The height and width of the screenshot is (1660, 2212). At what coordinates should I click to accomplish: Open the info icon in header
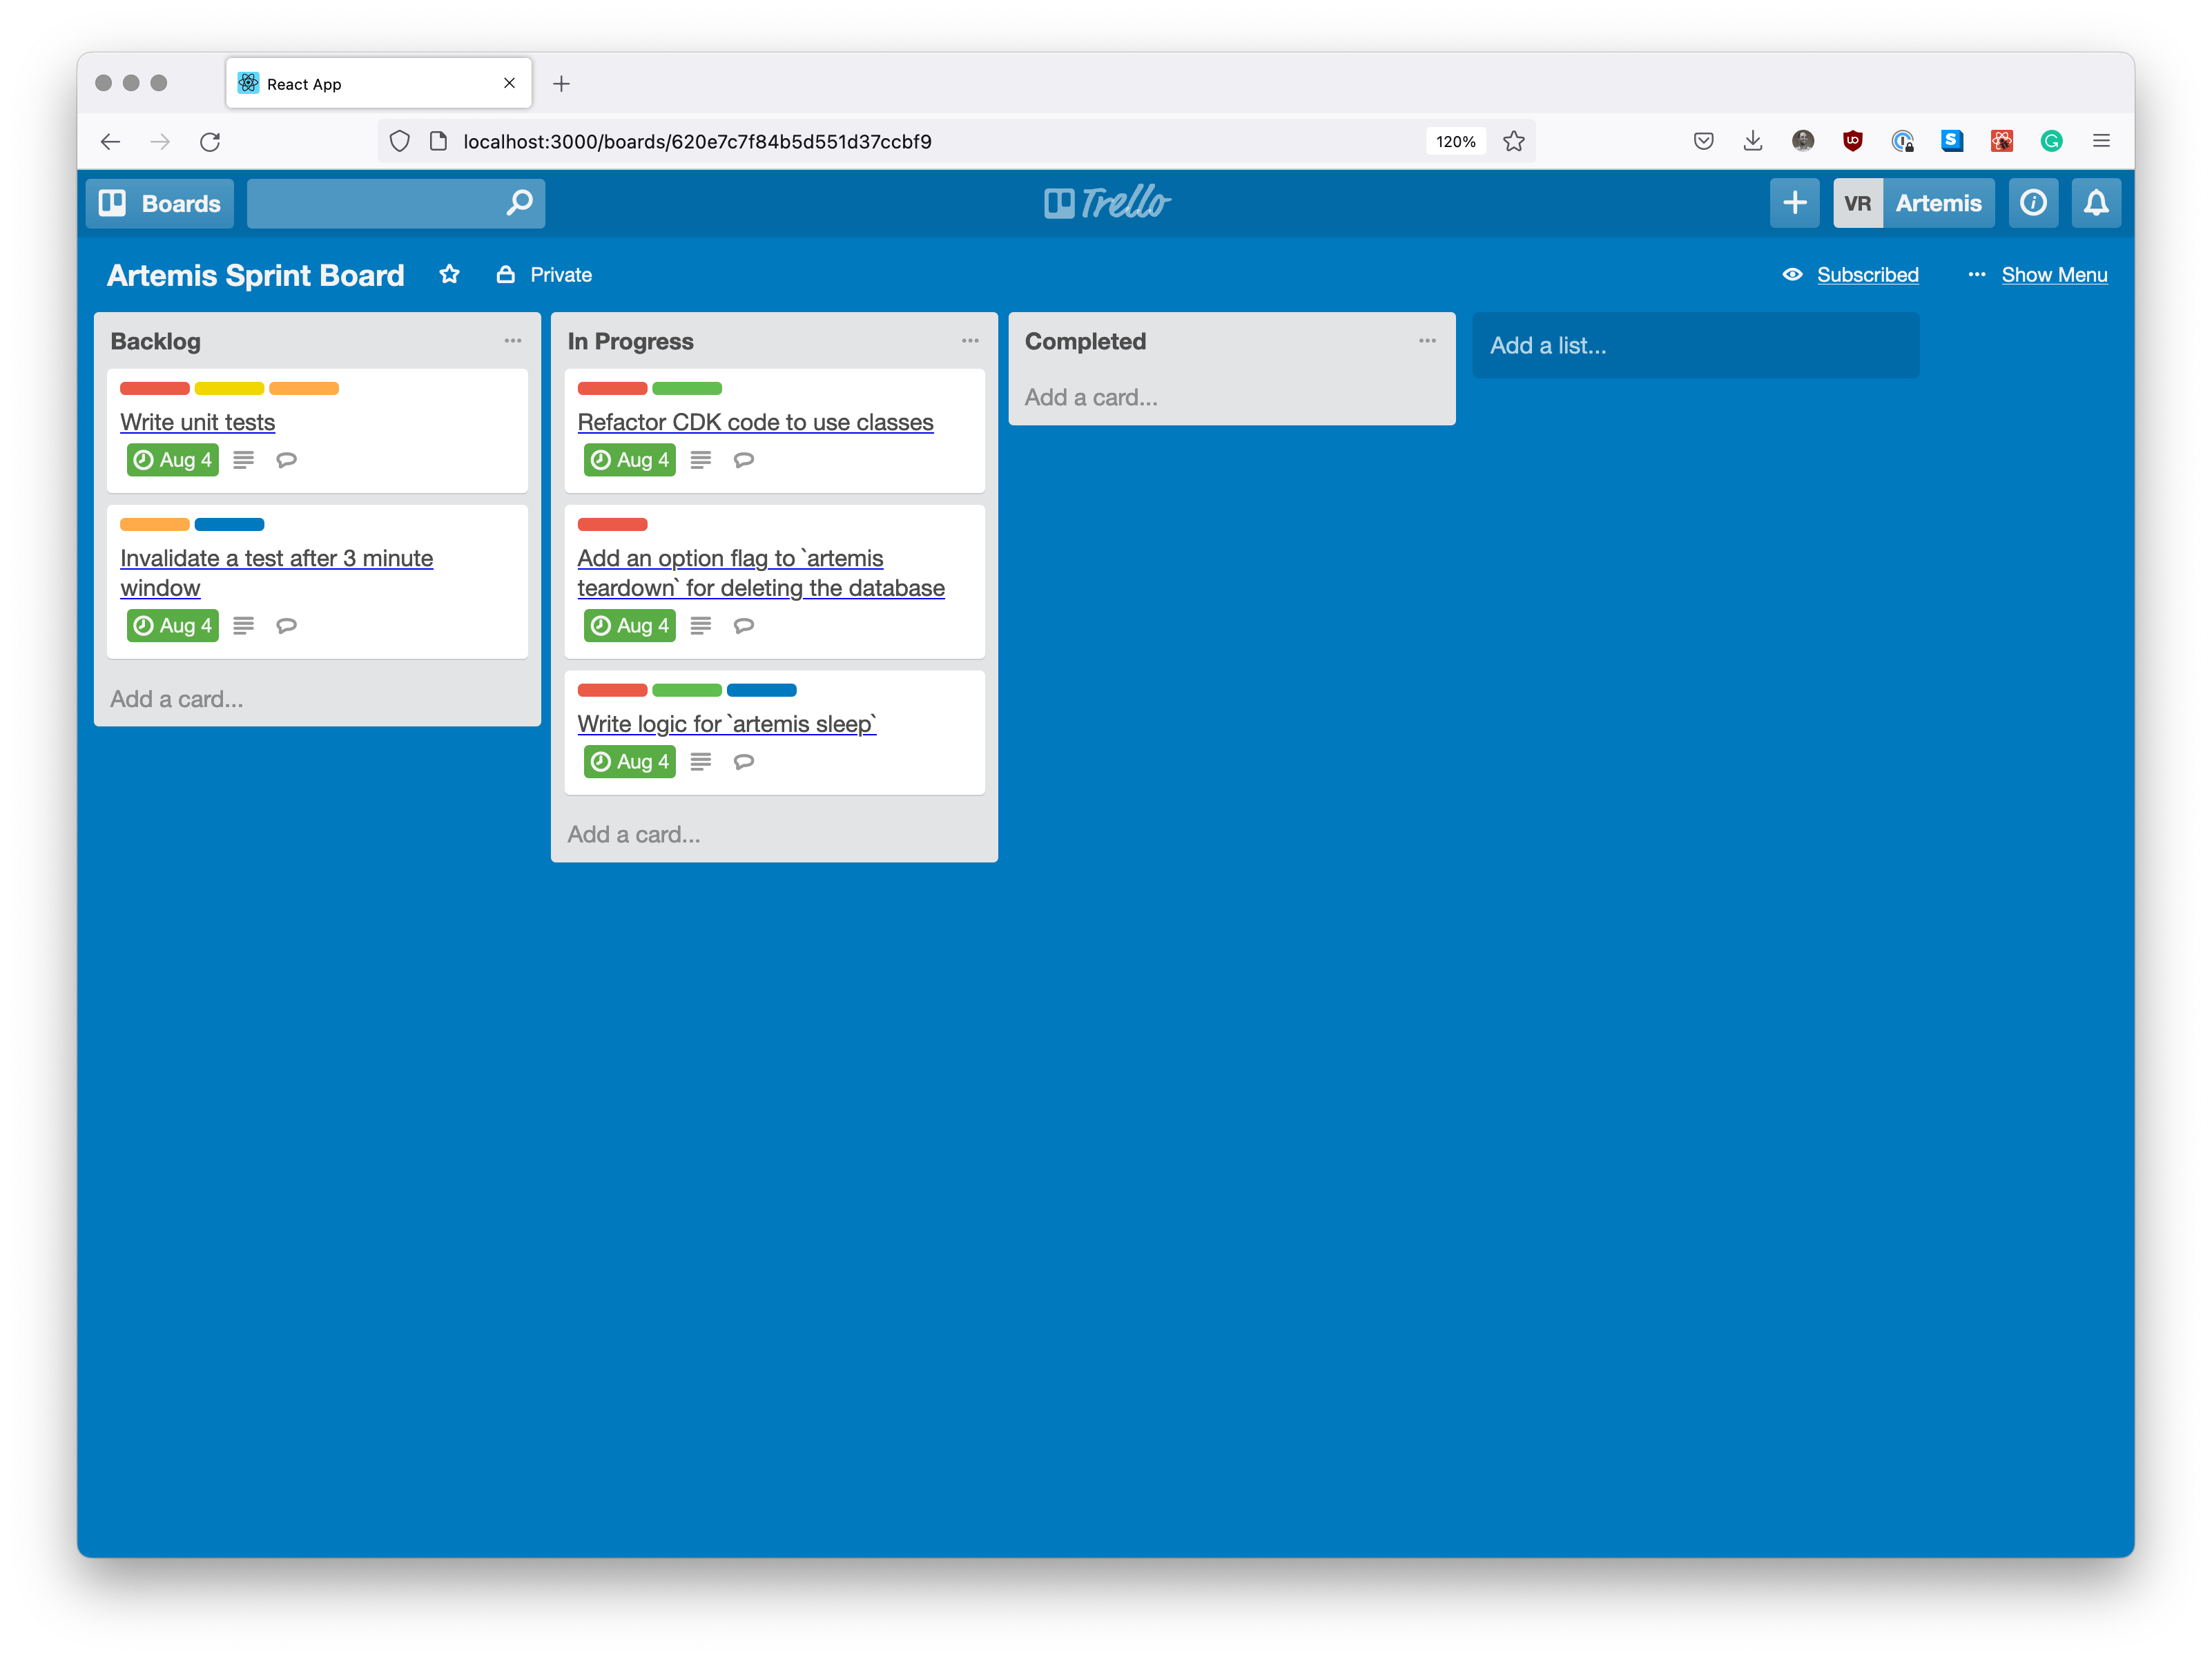click(2033, 203)
